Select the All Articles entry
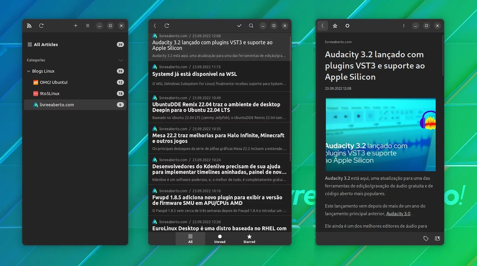The image size is (477, 266). (75, 45)
